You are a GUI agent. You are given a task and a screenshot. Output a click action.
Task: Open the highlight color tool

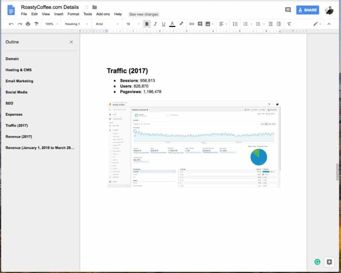pos(181,24)
